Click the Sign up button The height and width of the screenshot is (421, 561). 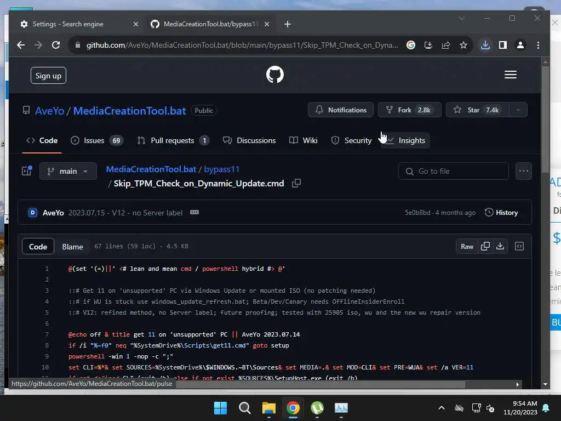48,76
